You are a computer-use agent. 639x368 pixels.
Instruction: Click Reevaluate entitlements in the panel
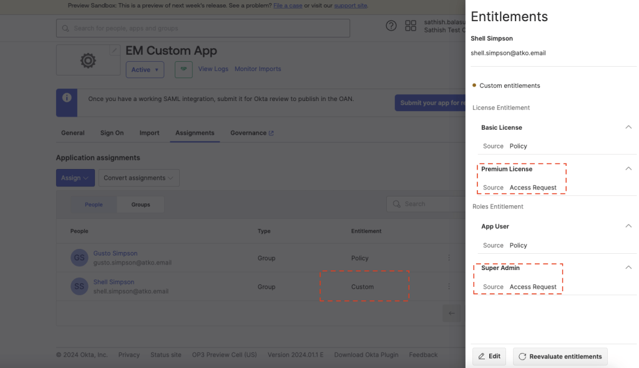pos(560,356)
